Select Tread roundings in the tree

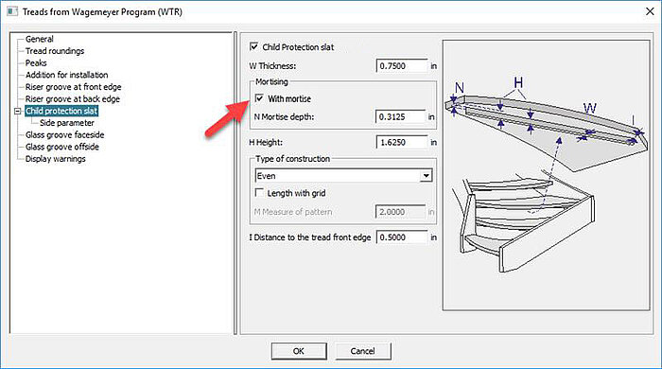point(55,51)
